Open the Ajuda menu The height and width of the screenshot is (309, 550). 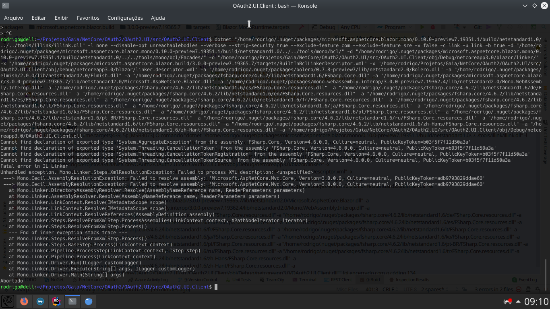158,18
